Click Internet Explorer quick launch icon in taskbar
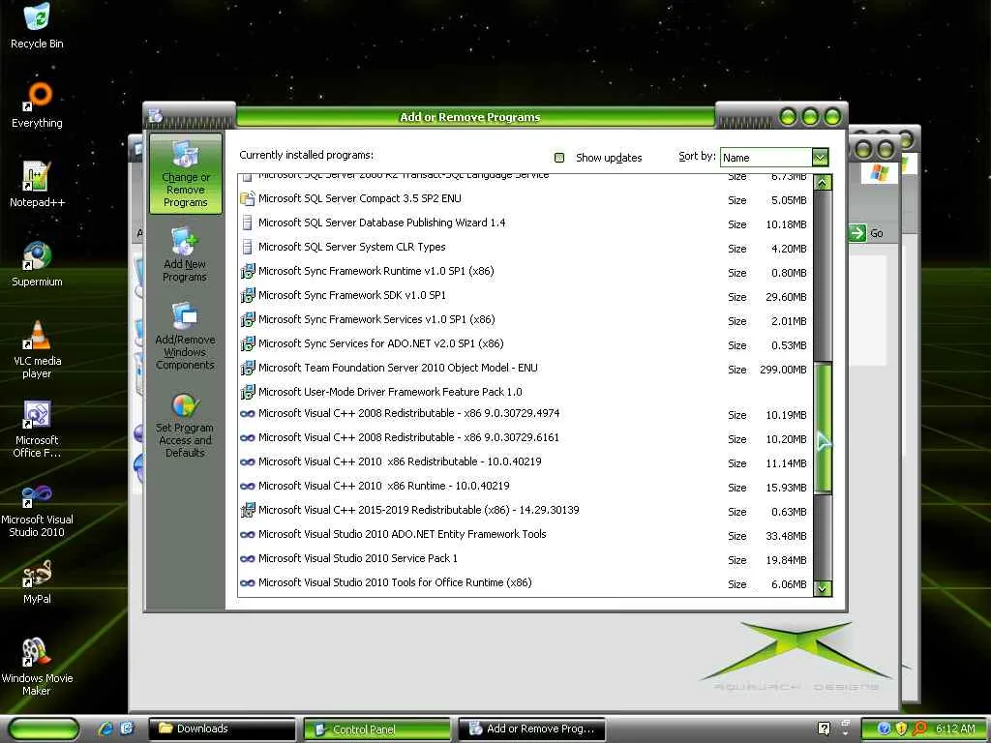The width and height of the screenshot is (991, 743). [106, 728]
